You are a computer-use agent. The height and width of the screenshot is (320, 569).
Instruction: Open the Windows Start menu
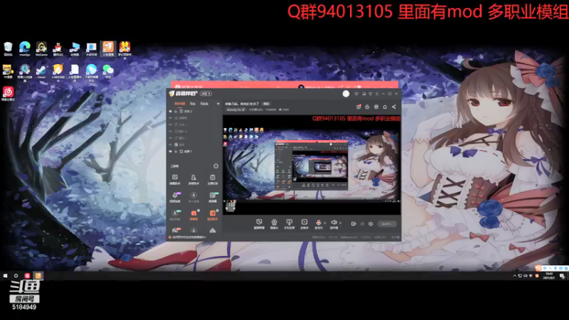5,276
